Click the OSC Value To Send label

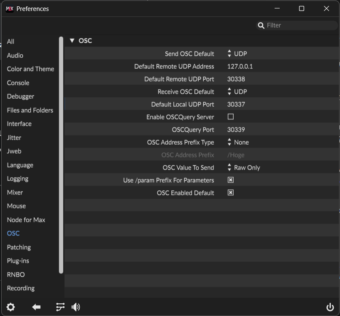pos(188,167)
